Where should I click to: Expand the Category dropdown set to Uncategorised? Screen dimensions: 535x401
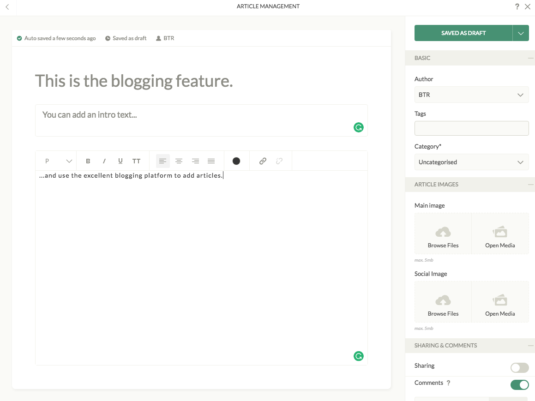[471, 162]
